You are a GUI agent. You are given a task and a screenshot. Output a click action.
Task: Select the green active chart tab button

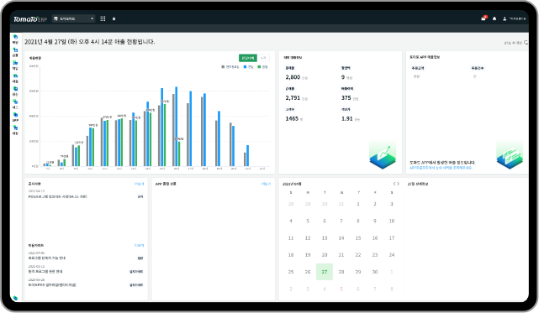tap(248, 58)
